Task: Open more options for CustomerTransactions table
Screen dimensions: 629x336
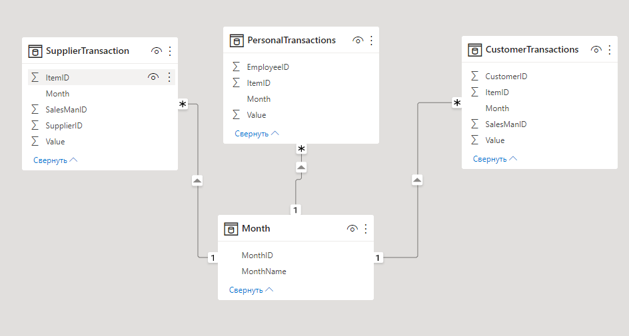Action: pos(610,50)
